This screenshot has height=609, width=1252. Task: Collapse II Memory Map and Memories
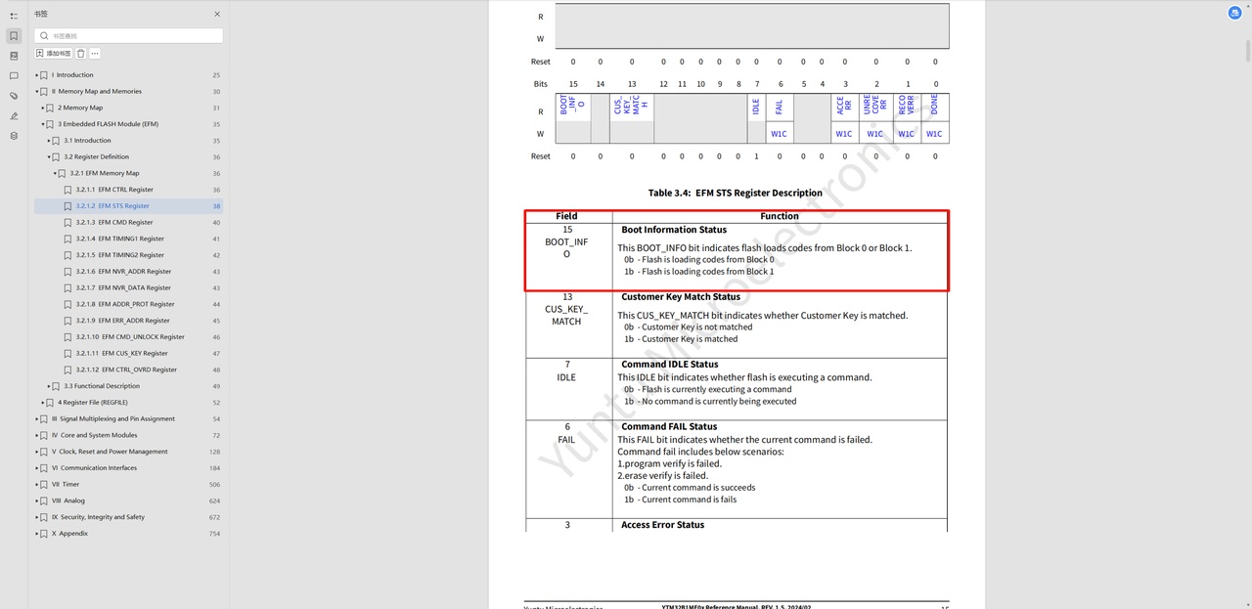tap(37, 92)
